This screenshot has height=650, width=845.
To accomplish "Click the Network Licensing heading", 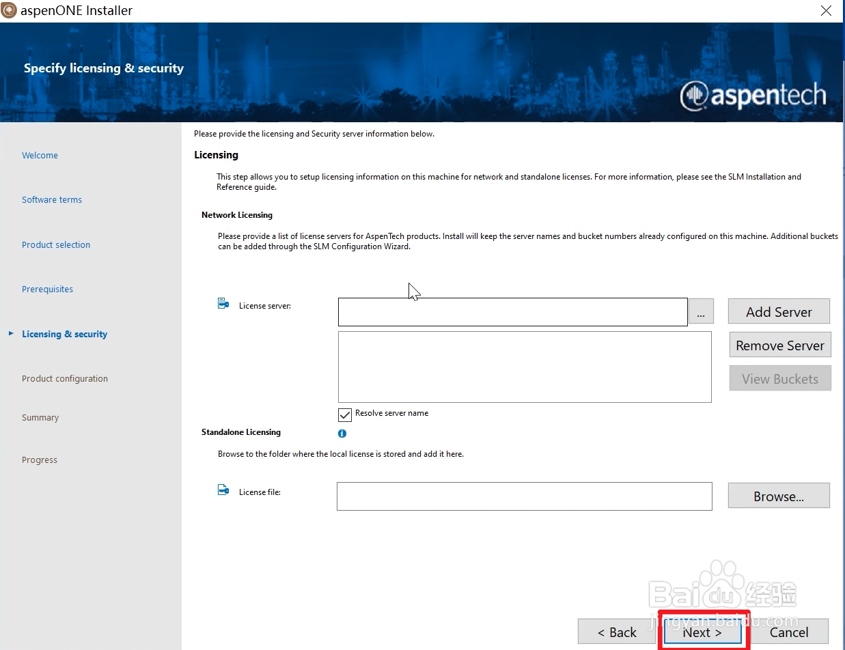I will coord(237,215).
